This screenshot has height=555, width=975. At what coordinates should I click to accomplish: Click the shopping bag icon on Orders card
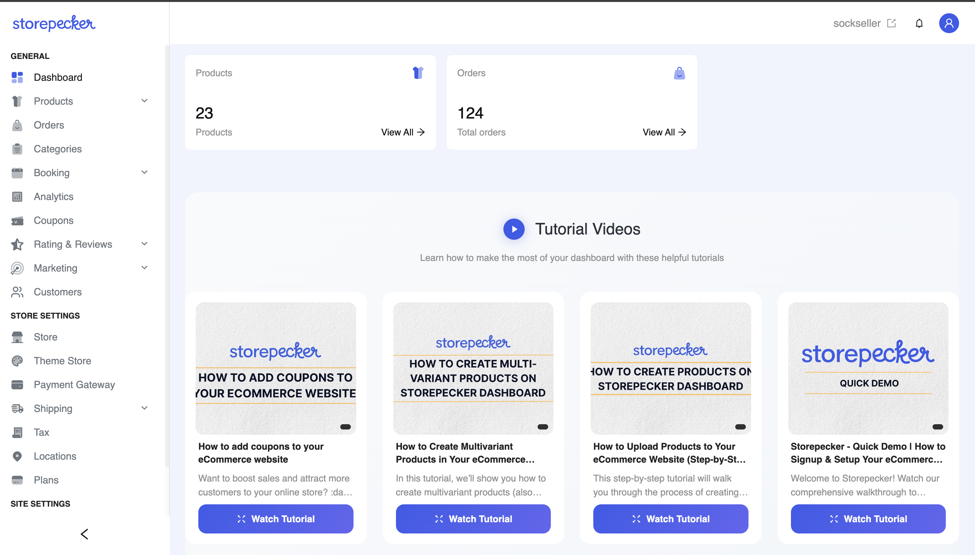click(679, 73)
